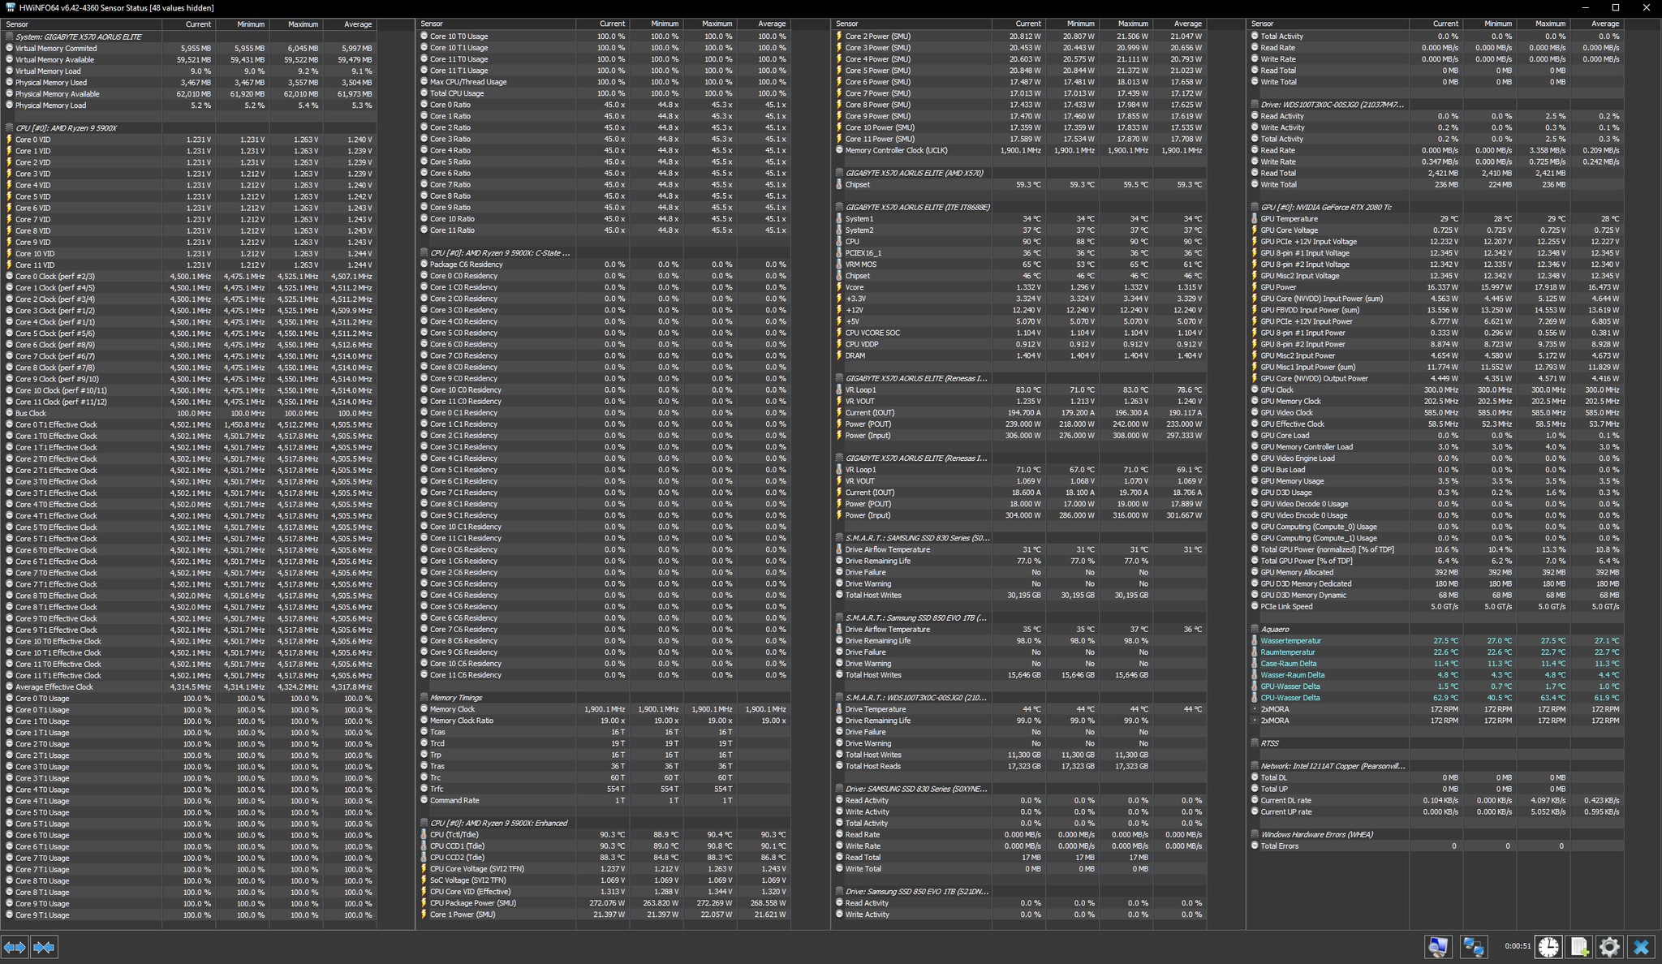Select the Total CPU Usage sensor row
This screenshot has width=1662, height=964.
click(x=457, y=93)
